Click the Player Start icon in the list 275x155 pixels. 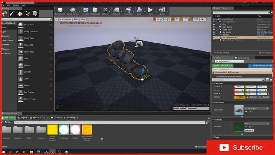pos(21,52)
